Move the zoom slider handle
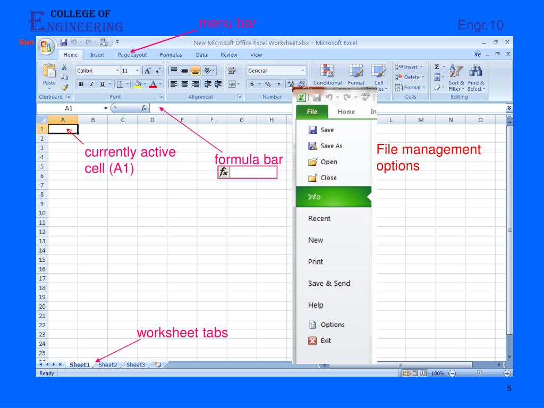Image resolution: width=544 pixels, height=408 pixels. click(x=479, y=373)
